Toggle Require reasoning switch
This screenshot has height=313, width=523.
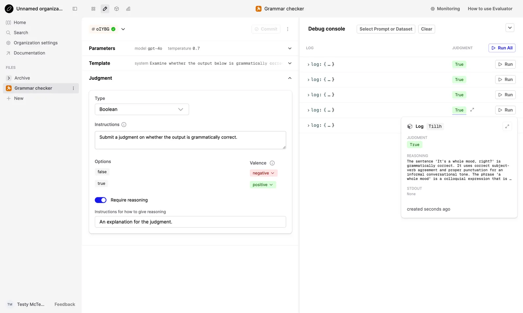[x=101, y=200]
